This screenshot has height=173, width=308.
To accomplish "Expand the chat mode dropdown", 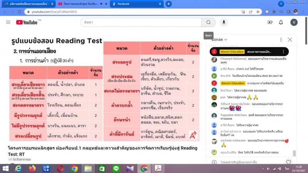I will pos(219,40).
